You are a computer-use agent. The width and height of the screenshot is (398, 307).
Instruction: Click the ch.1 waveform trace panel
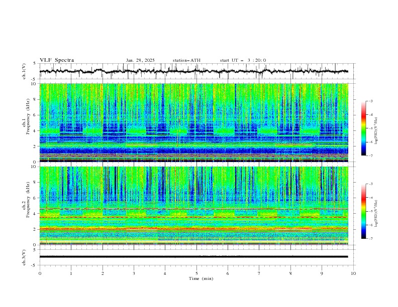tap(197, 71)
